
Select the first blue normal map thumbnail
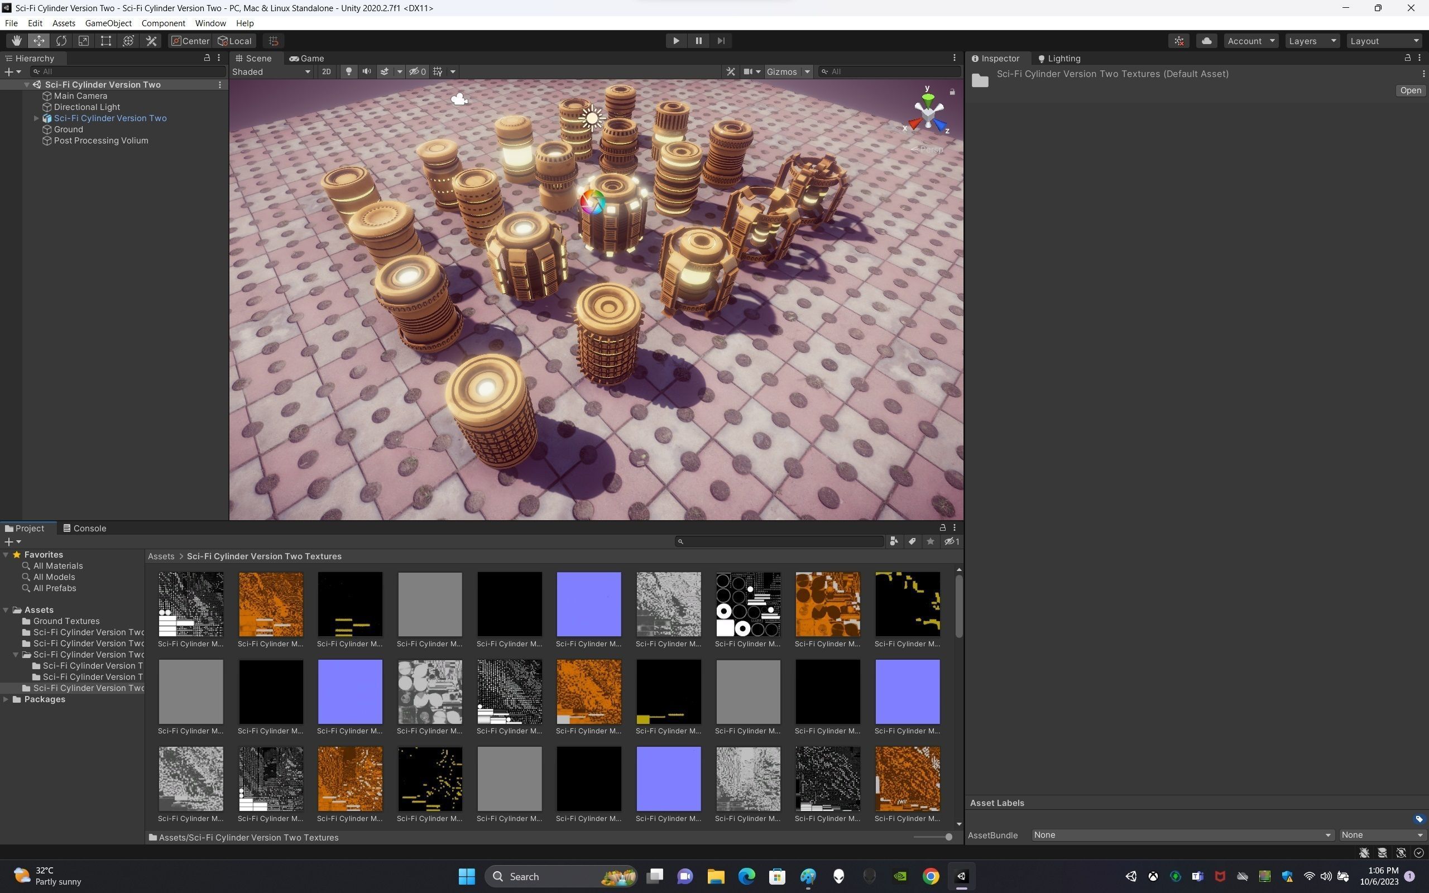coord(588,603)
